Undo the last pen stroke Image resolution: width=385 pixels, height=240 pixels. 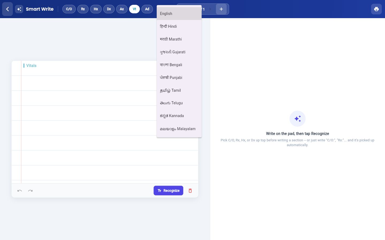[x=20, y=191]
